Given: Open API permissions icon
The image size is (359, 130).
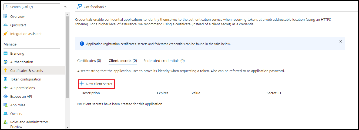Looking at the screenshot, I should (5, 88).
